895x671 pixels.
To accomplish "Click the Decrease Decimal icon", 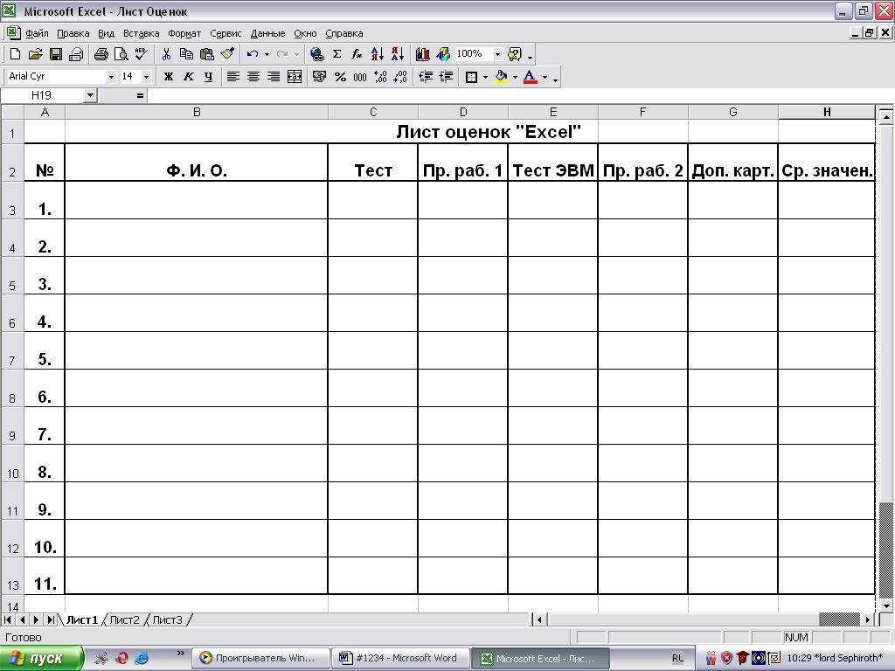I will tap(400, 77).
